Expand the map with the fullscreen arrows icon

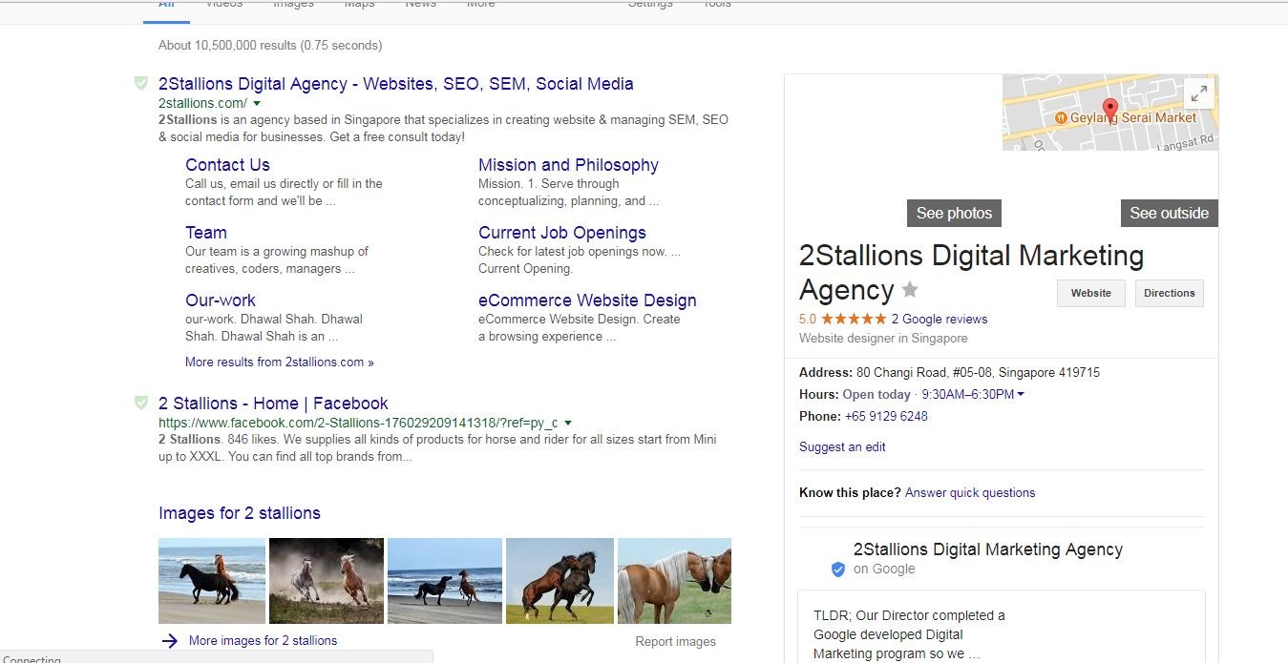[1198, 93]
